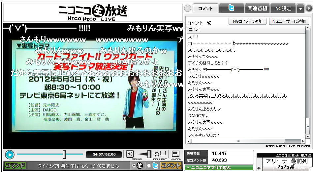Switch to the Twitter tab
Screen dimensions: 313x172
[x=231, y=9]
